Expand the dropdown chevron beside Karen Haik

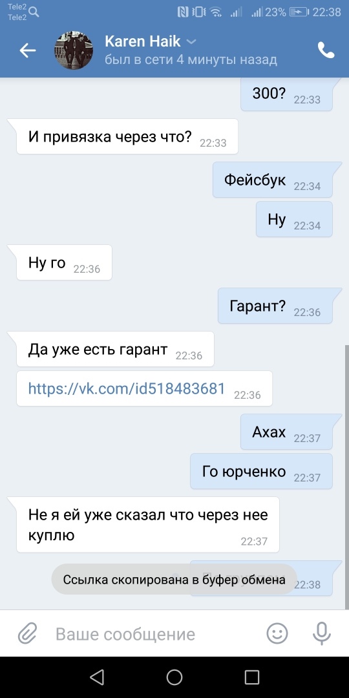[x=191, y=42]
